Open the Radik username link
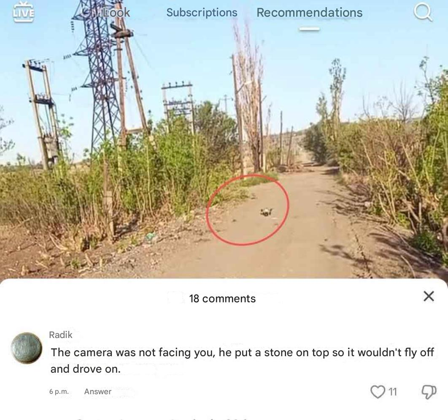 [61, 335]
